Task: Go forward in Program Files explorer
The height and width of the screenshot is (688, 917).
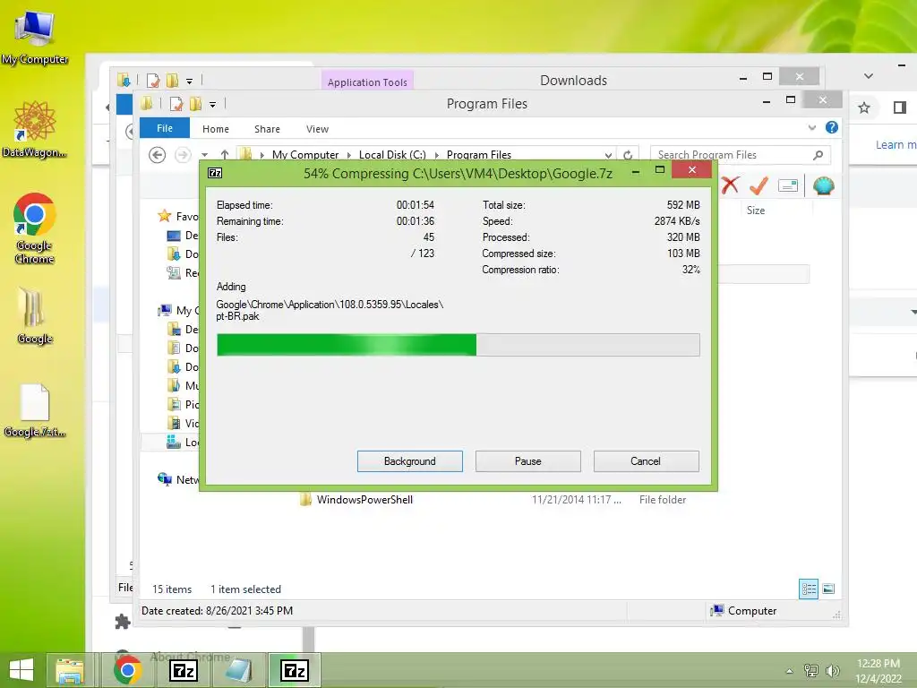Action: tap(183, 154)
